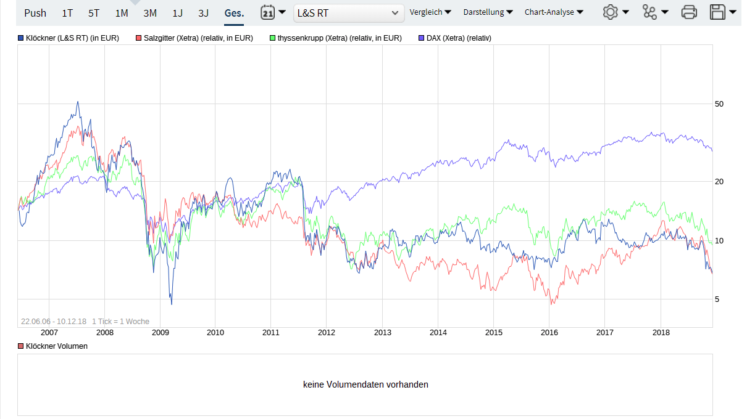747x419 pixels.
Task: Click the Klöckner Volumen label
Action: coord(57,346)
